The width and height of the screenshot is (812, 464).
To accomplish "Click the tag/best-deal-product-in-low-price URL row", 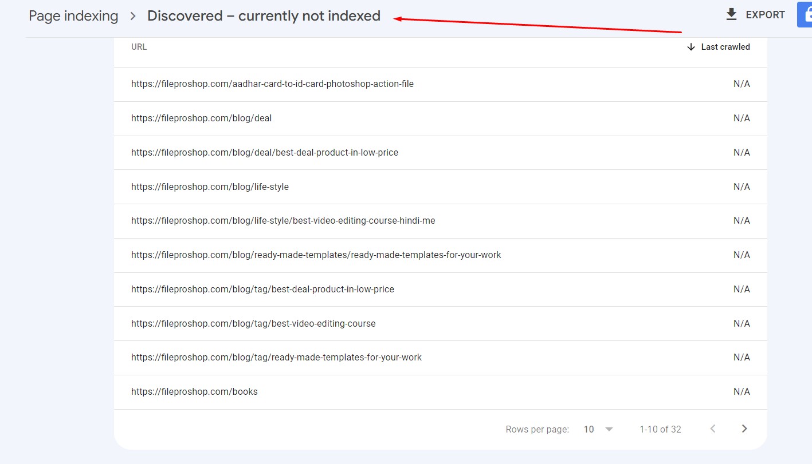I will (262, 289).
